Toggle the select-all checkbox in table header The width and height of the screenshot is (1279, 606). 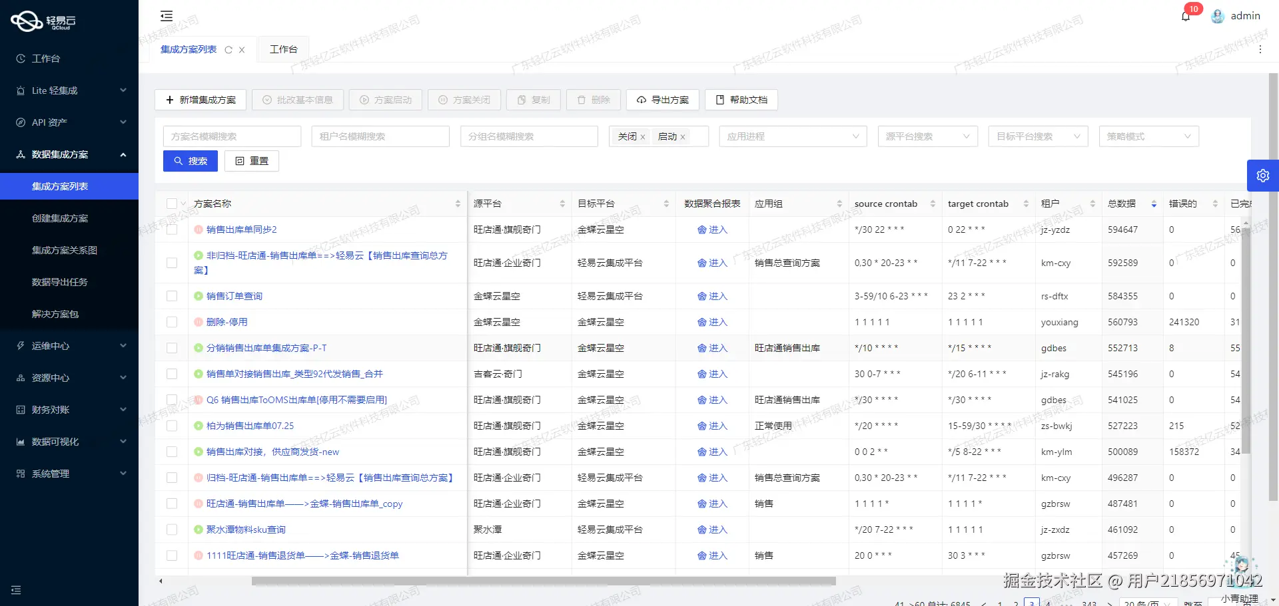(x=171, y=204)
